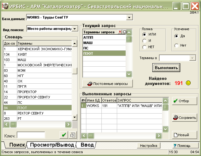Select the ИЛИ logic radio button
This screenshot has height=156, width=201.
pos(144,34)
